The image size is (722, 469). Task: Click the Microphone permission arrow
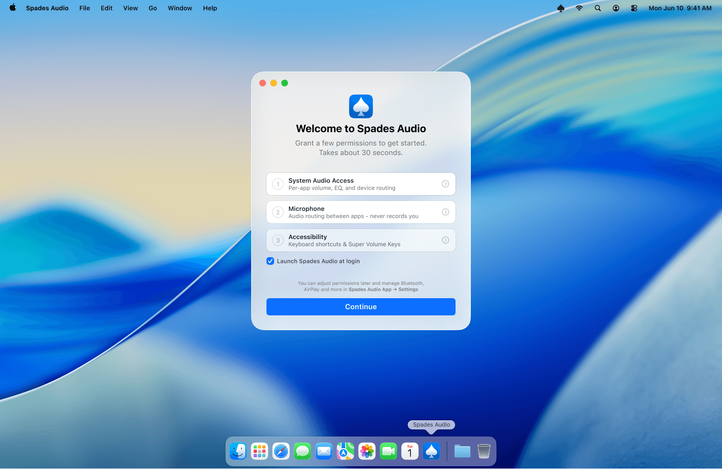click(x=445, y=212)
